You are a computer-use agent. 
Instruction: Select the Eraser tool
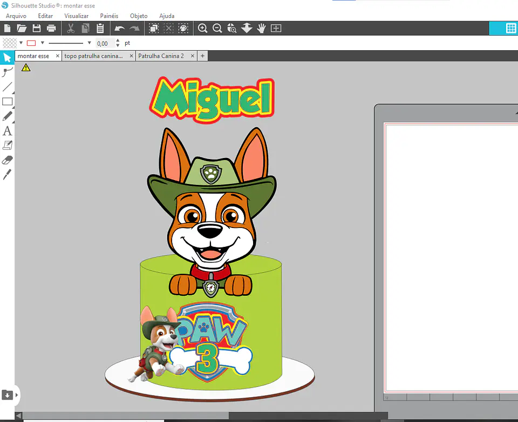[7, 160]
